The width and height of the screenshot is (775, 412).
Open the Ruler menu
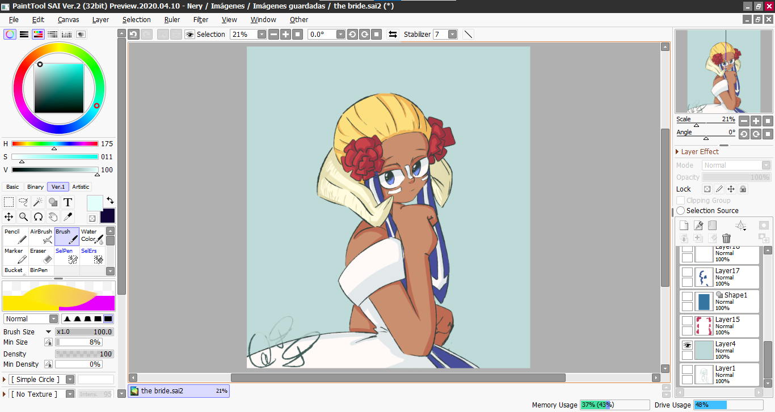tap(172, 19)
